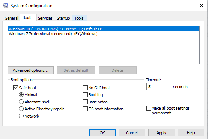Open Advanced options

(31, 70)
